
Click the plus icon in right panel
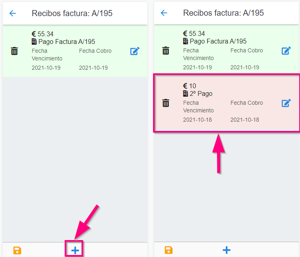(227, 250)
